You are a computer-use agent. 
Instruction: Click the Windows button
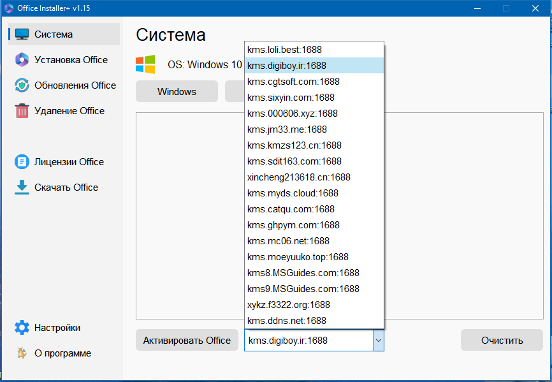pos(177,92)
